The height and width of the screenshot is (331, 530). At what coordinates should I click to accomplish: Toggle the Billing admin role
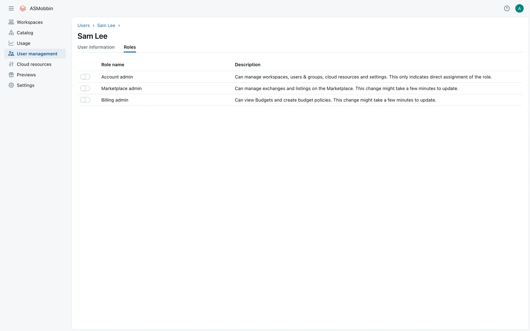[85, 100]
